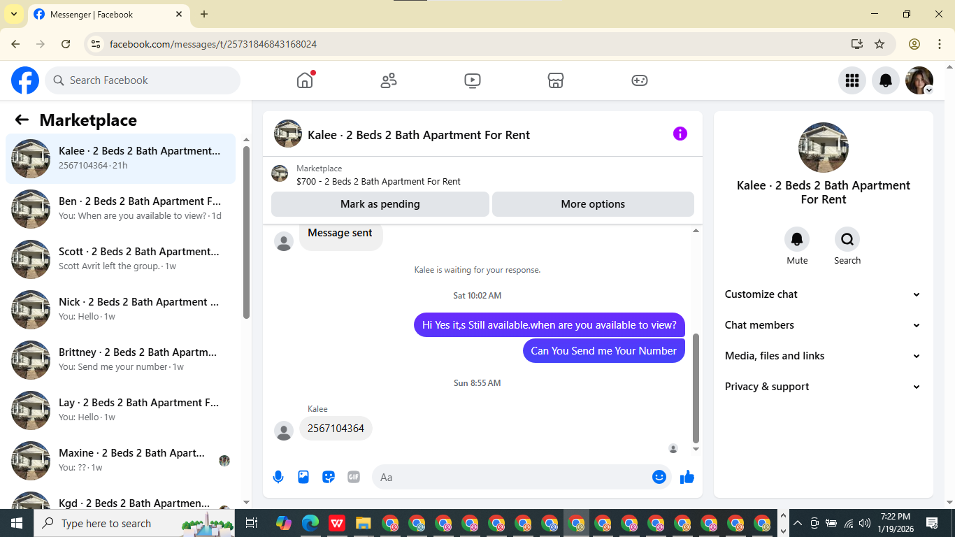Click the listing thumbnail in right panel
This screenshot has height=537, width=955.
pos(824,148)
